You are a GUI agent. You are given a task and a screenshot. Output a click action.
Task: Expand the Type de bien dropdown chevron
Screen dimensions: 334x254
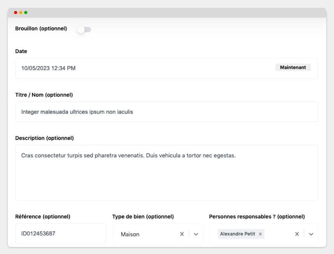[196, 234]
